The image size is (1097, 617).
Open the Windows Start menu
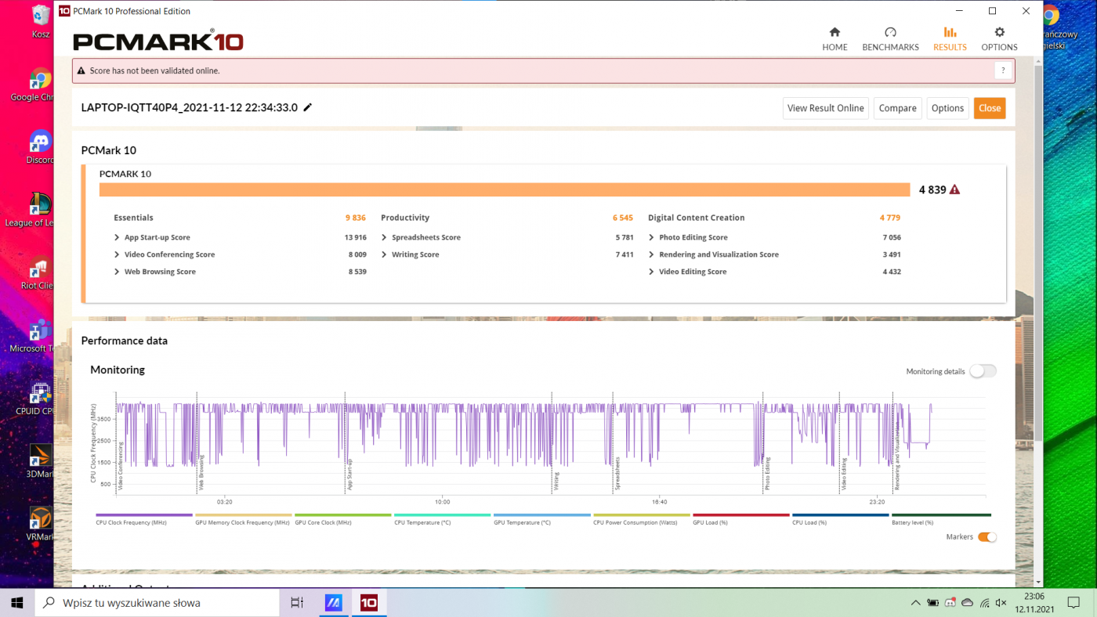pyautogui.click(x=17, y=603)
